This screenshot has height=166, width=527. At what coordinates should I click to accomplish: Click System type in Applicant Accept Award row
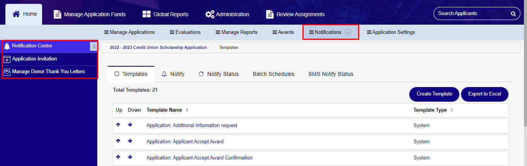coord(422,141)
